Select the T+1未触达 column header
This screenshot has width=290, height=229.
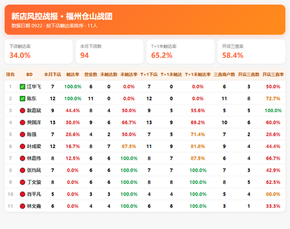click(171, 75)
